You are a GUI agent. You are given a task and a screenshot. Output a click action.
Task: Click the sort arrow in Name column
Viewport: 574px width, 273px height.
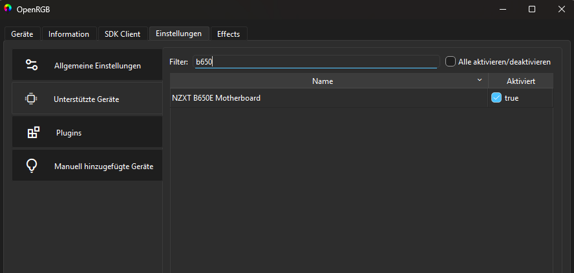pos(480,80)
